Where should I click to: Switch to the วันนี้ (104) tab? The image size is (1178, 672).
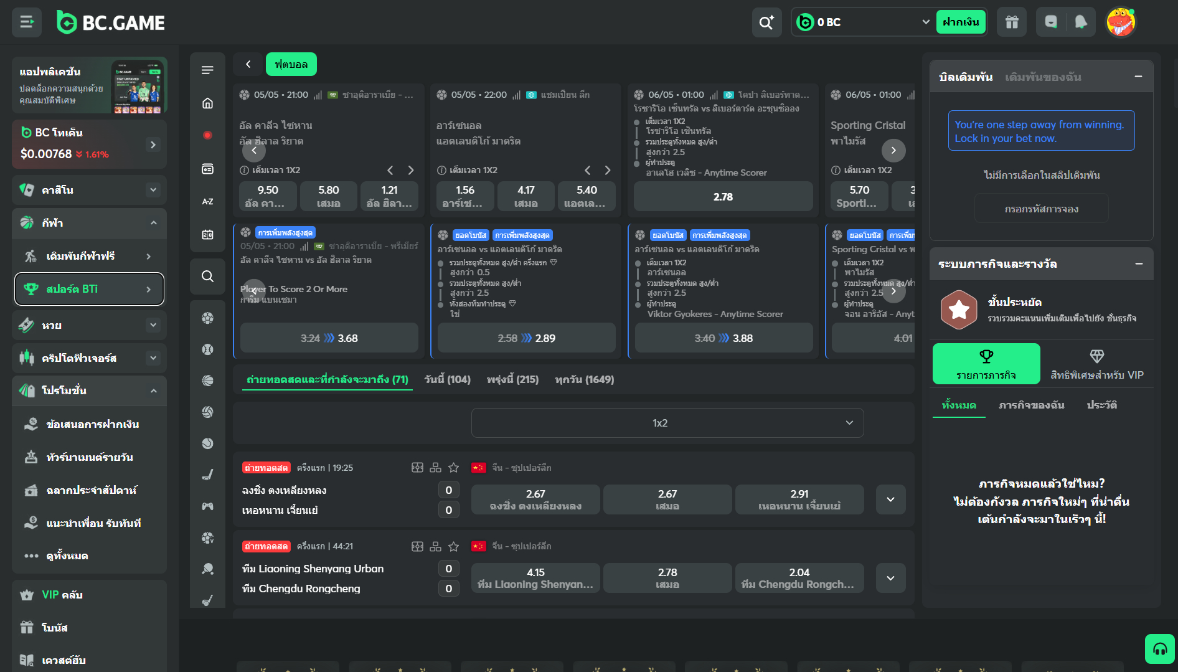pos(447,379)
